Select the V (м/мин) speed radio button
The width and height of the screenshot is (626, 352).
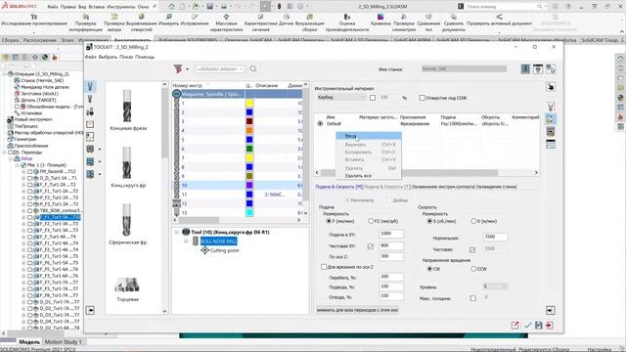tap(473, 221)
